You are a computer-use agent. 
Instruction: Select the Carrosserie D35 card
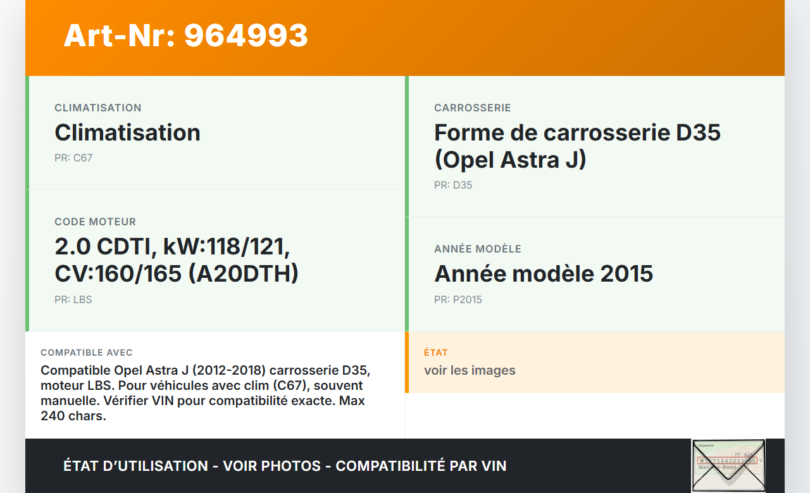[x=577, y=146]
